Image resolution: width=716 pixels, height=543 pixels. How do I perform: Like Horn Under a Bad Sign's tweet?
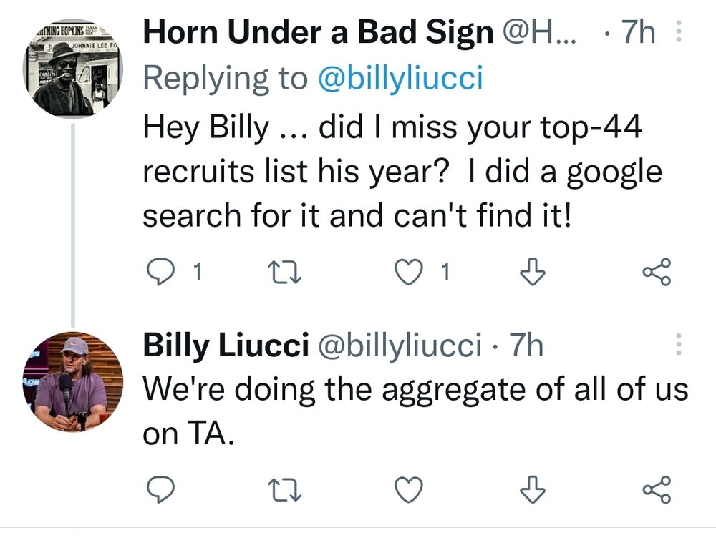[407, 272]
